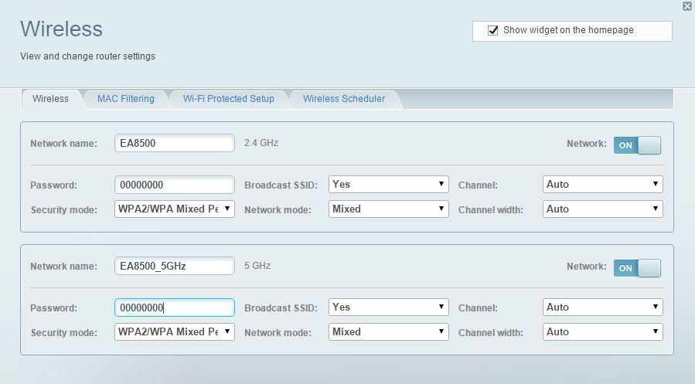Edit the EA8500 network name field

175,143
